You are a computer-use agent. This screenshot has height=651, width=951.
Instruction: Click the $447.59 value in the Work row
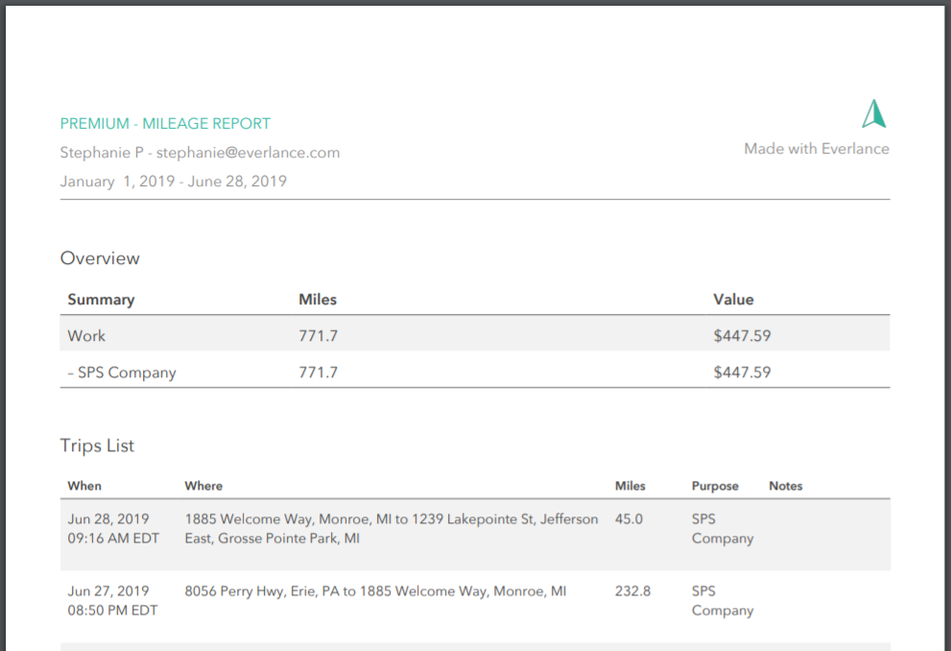(x=742, y=336)
